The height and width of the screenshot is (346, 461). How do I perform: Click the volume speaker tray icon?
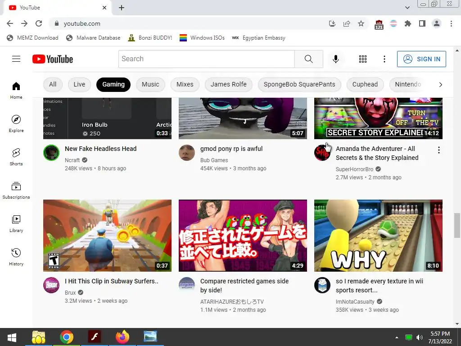420,337
